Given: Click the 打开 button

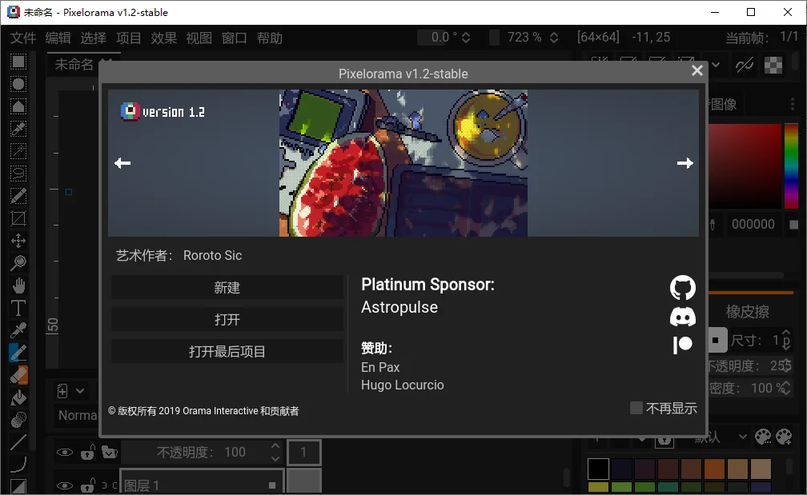Looking at the screenshot, I should (227, 319).
